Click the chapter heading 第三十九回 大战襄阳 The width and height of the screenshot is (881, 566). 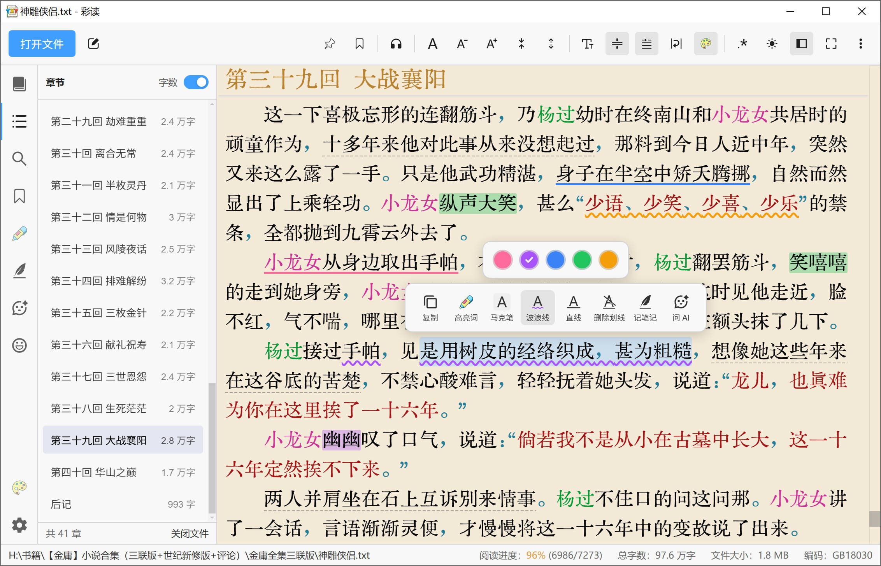click(335, 79)
